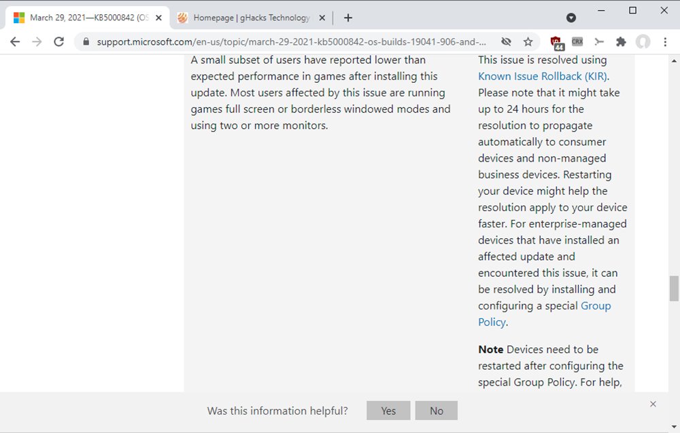Click the tracking-blocked eye icon in address bar
Image resolution: width=680 pixels, height=433 pixels.
(x=506, y=41)
